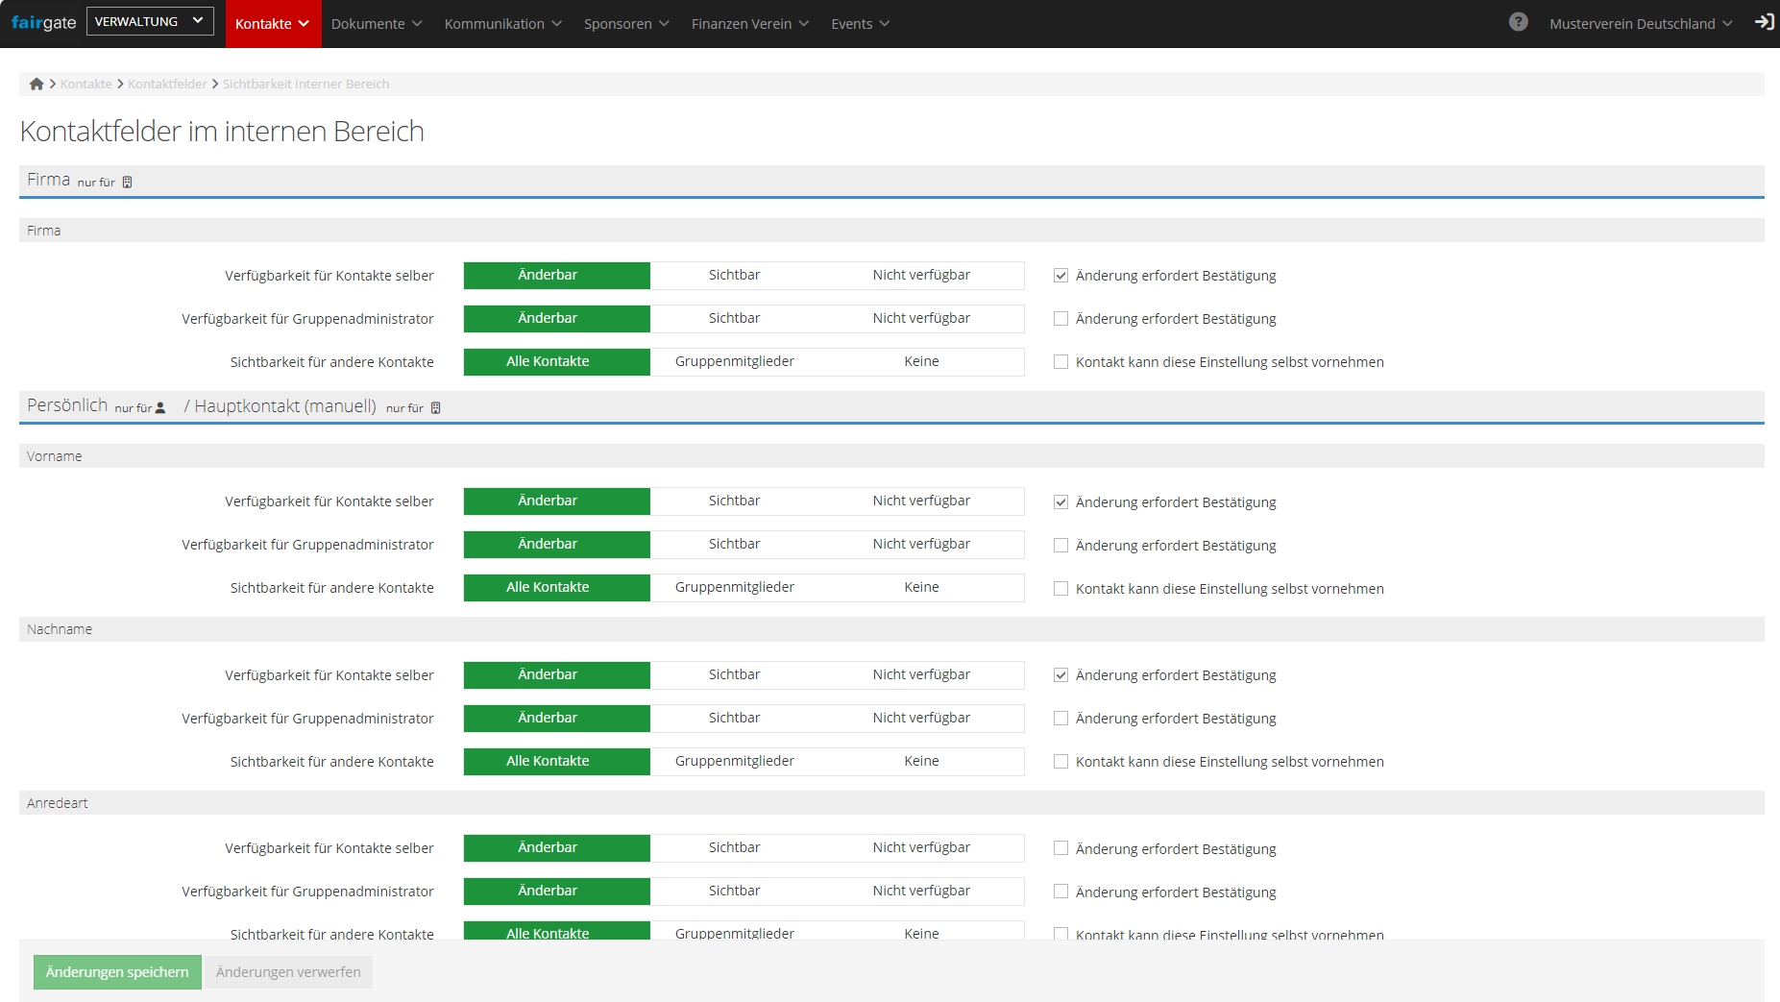Set Vorname visibility to Gruppenmitglieder
Screen dimensions: 1780x1002
[x=734, y=588]
